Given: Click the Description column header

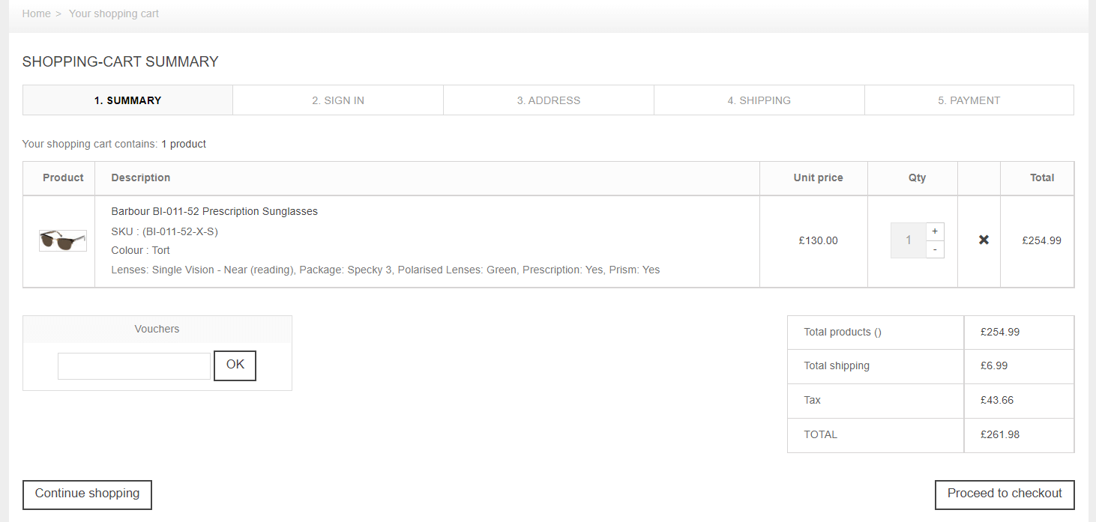Looking at the screenshot, I should click(140, 177).
